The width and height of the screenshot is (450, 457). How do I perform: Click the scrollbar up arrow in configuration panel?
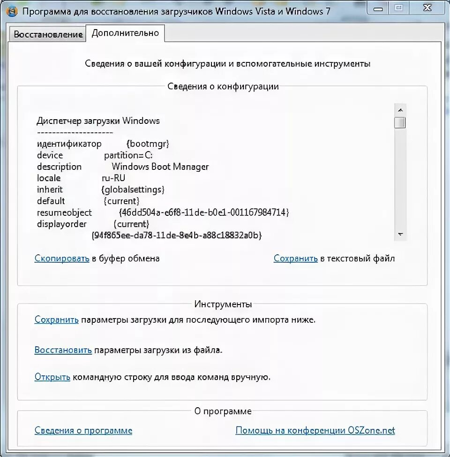399,110
